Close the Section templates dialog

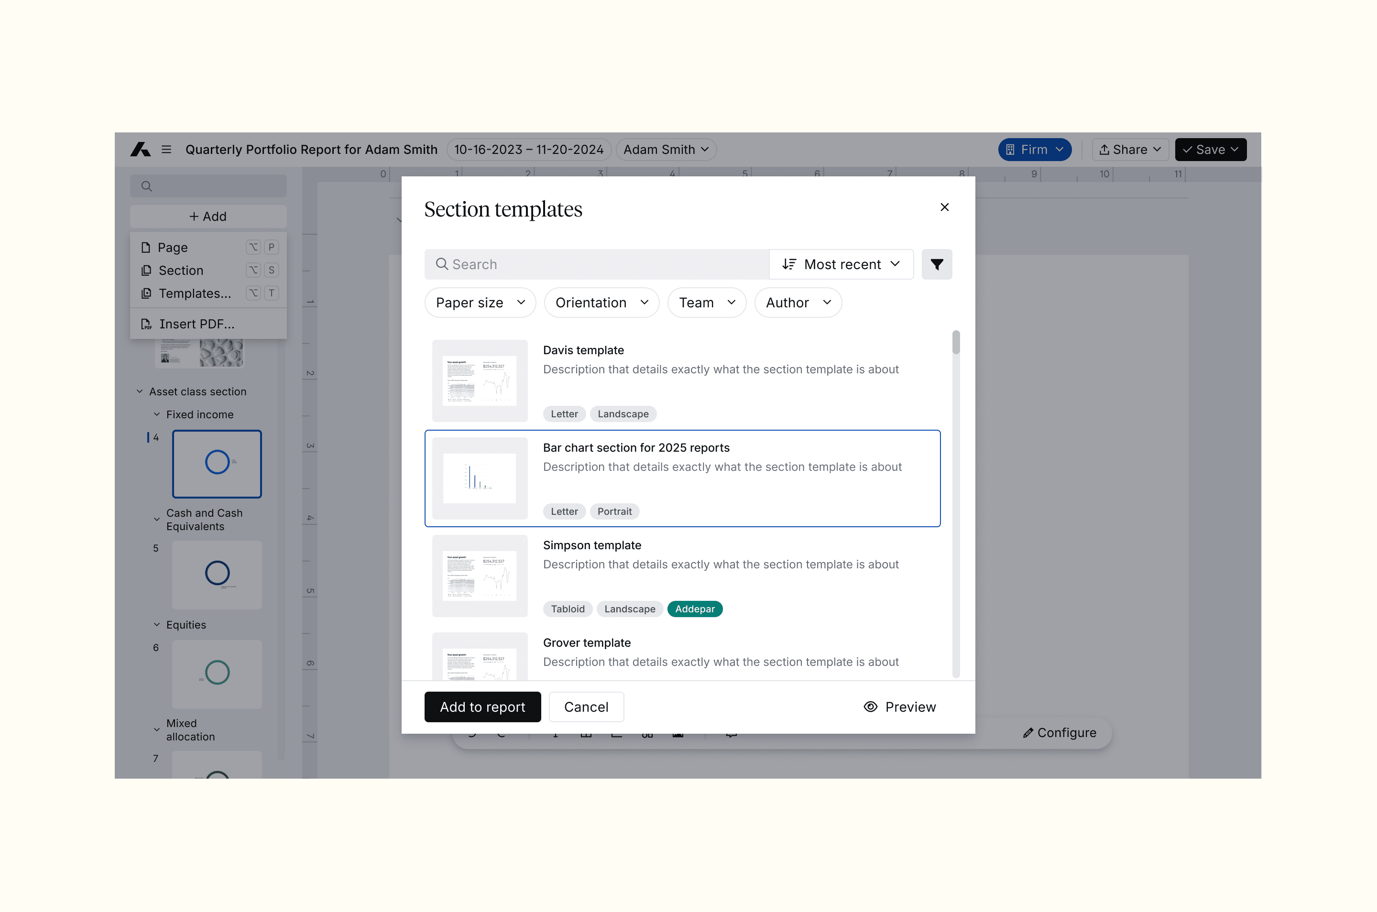click(x=944, y=207)
